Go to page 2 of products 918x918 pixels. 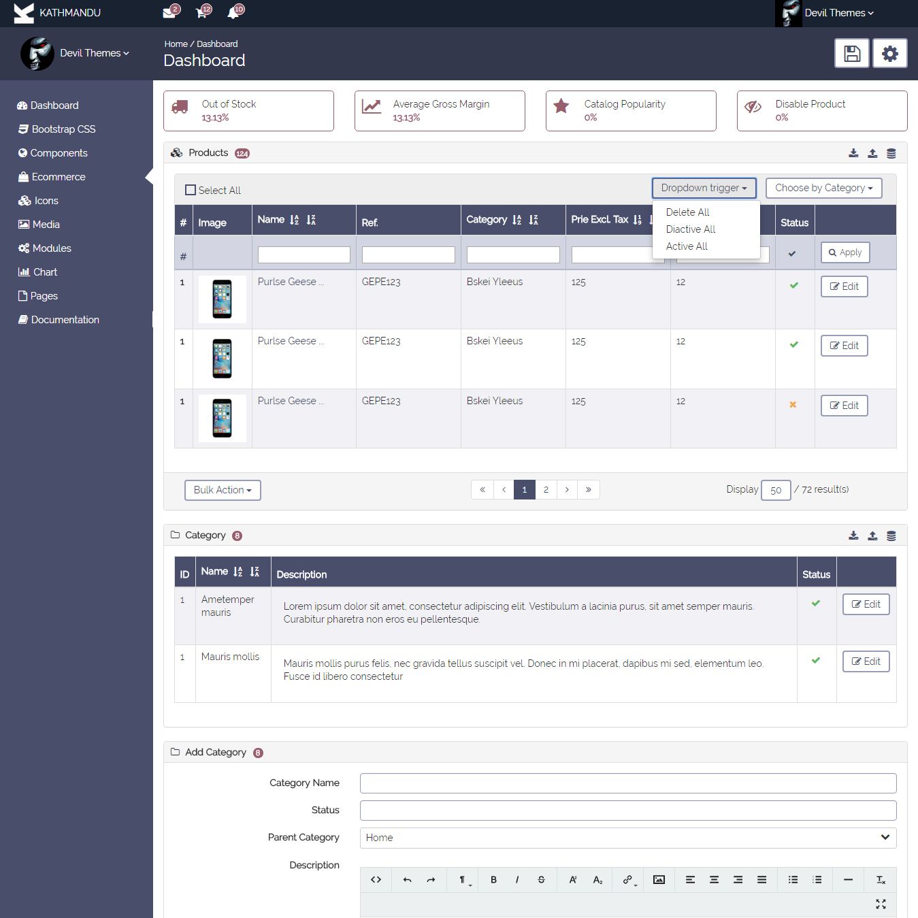(x=546, y=490)
